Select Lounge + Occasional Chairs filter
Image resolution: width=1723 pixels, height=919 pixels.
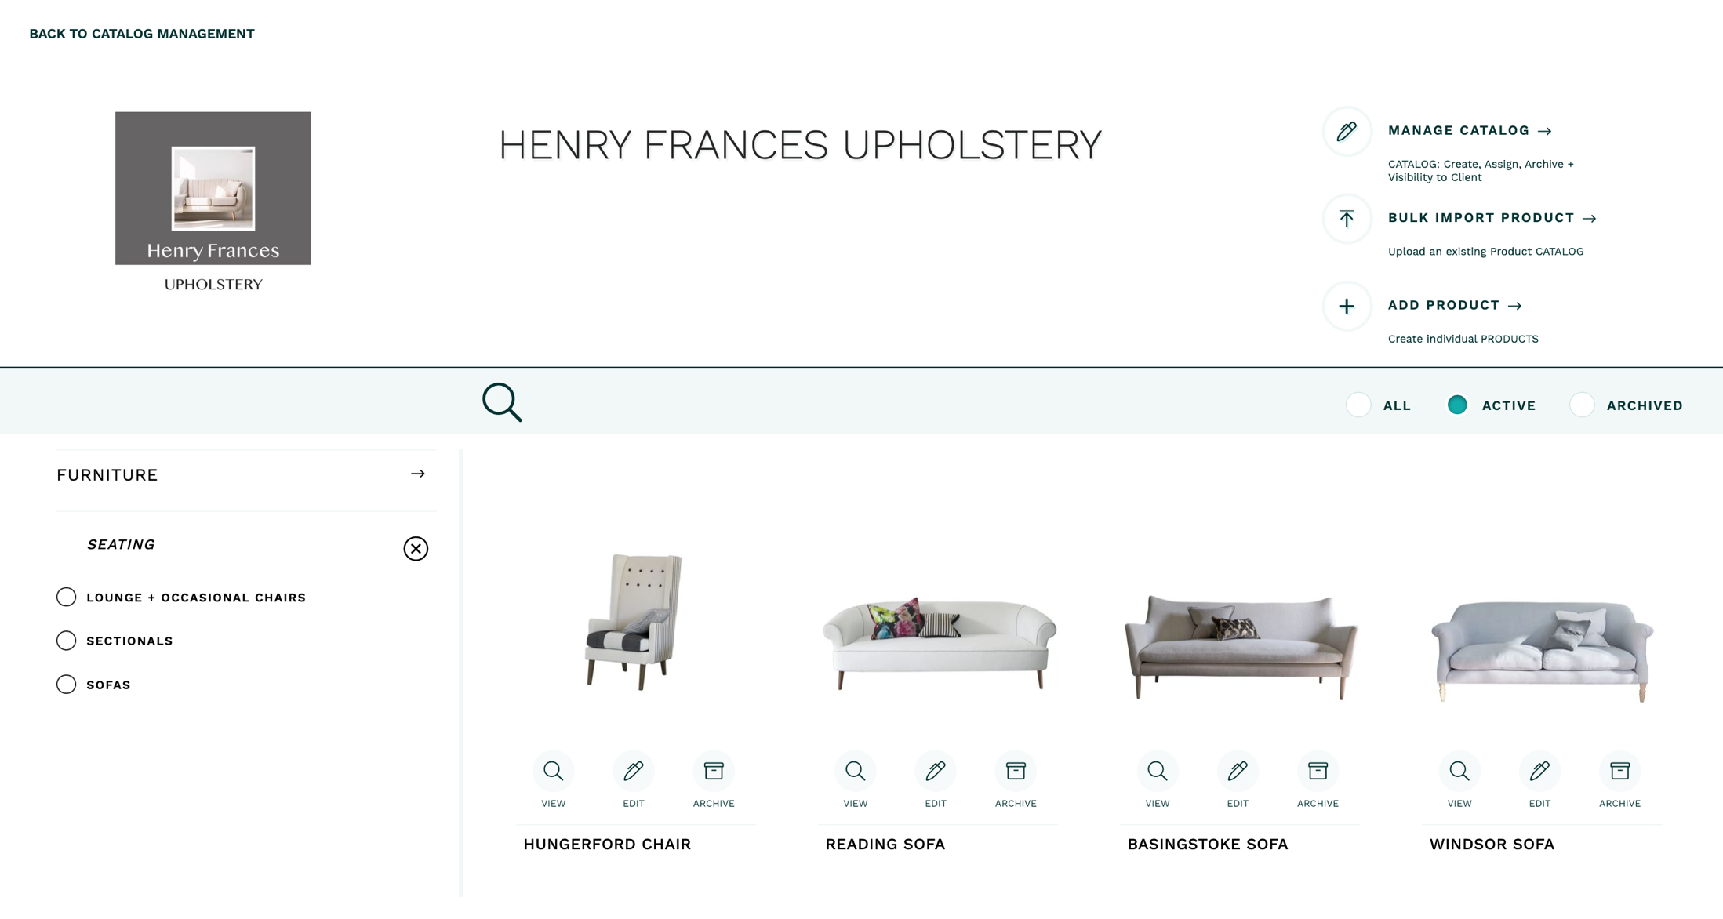[66, 596]
